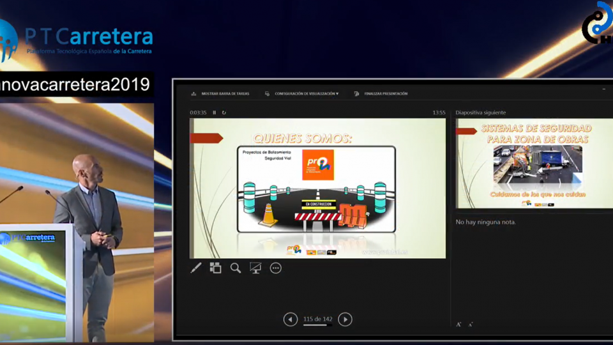Open more slide show options ellipsis
Image resolution: width=613 pixels, height=345 pixels.
coord(276,268)
